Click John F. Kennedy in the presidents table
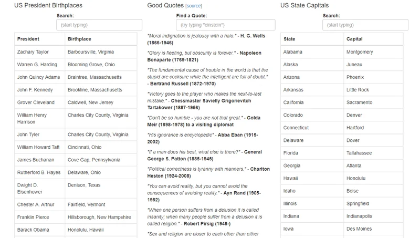 tap(35, 90)
